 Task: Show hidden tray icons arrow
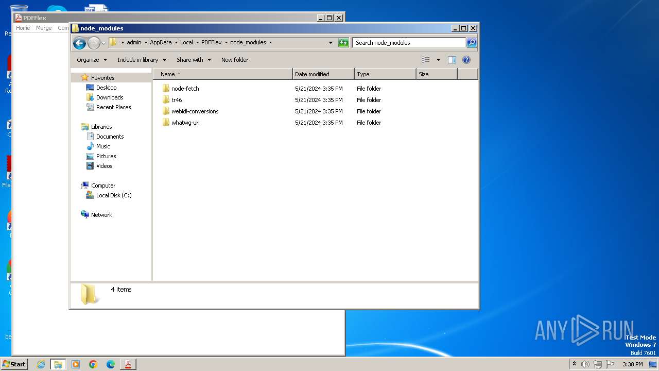(x=574, y=364)
